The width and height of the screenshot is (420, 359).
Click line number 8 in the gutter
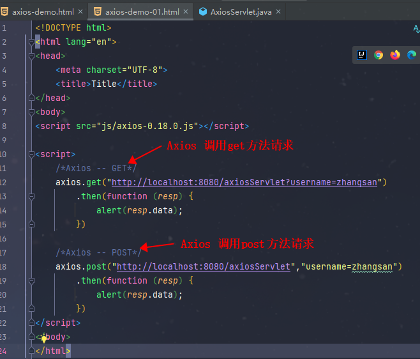coord(4,126)
